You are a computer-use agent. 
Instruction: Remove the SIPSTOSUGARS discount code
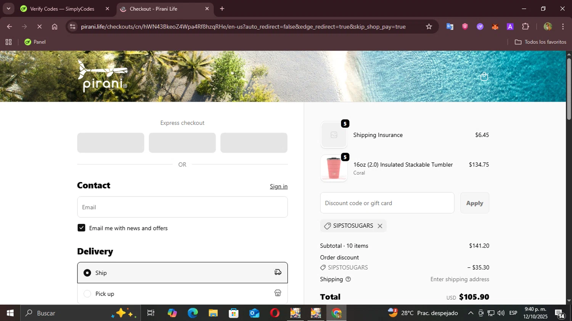coord(380,226)
